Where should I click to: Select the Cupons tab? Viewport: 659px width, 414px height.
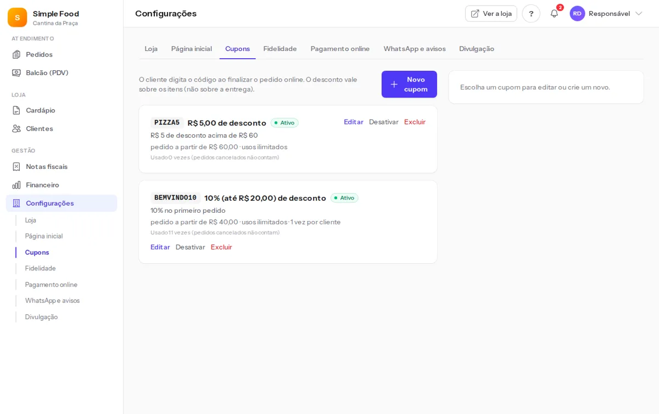(x=237, y=49)
